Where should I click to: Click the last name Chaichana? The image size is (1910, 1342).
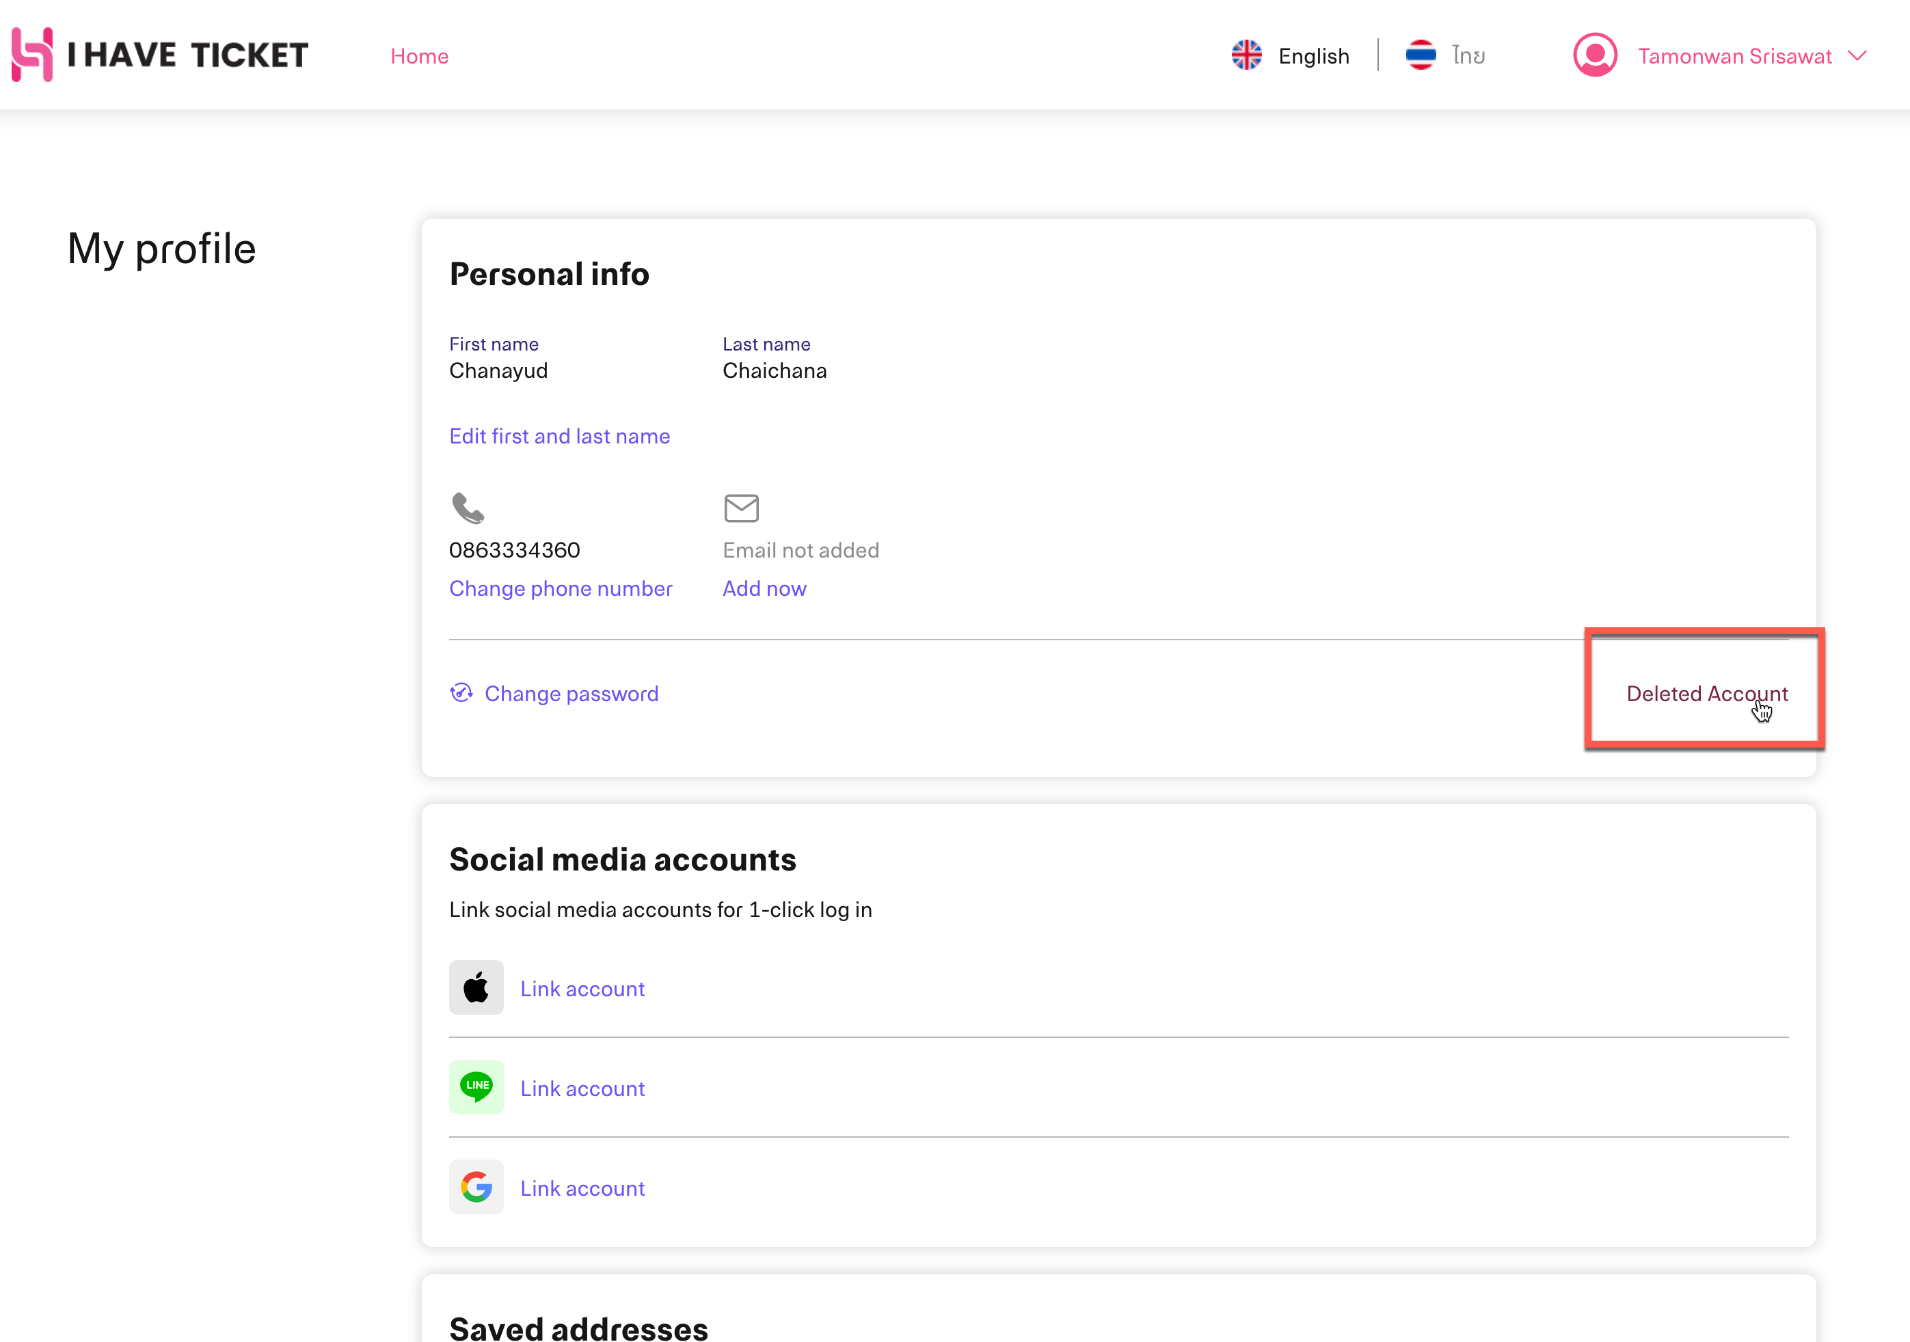pos(775,371)
